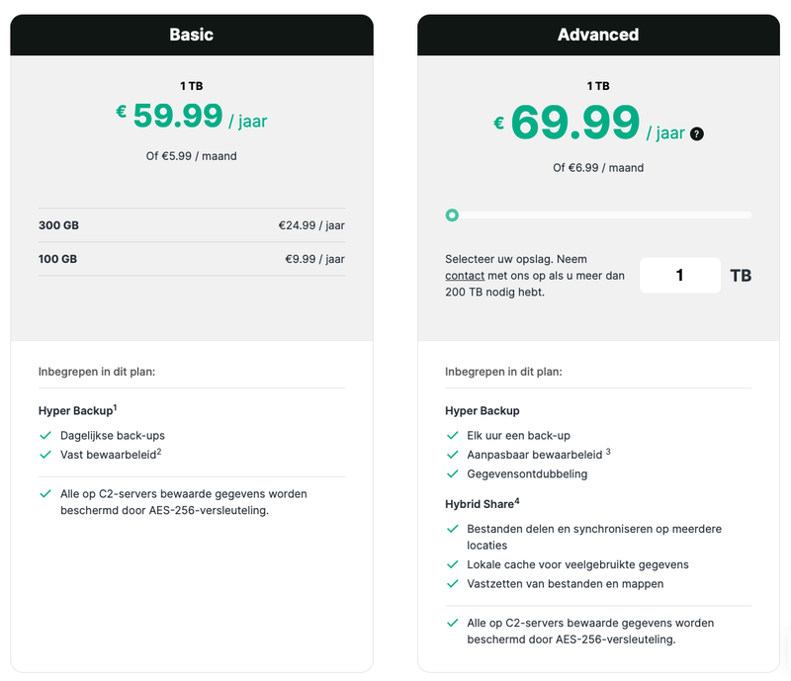Click the Basic €59.99 per year price
Image resolution: width=791 pixels, height=681 pixels.
pyautogui.click(x=192, y=118)
